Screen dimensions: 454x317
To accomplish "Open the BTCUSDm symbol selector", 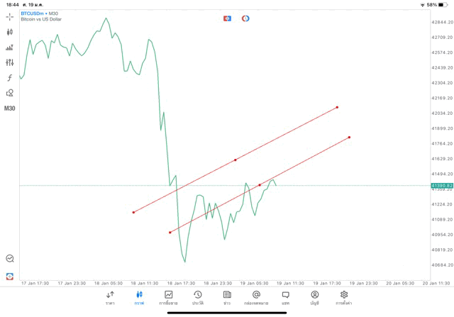I will (x=33, y=13).
